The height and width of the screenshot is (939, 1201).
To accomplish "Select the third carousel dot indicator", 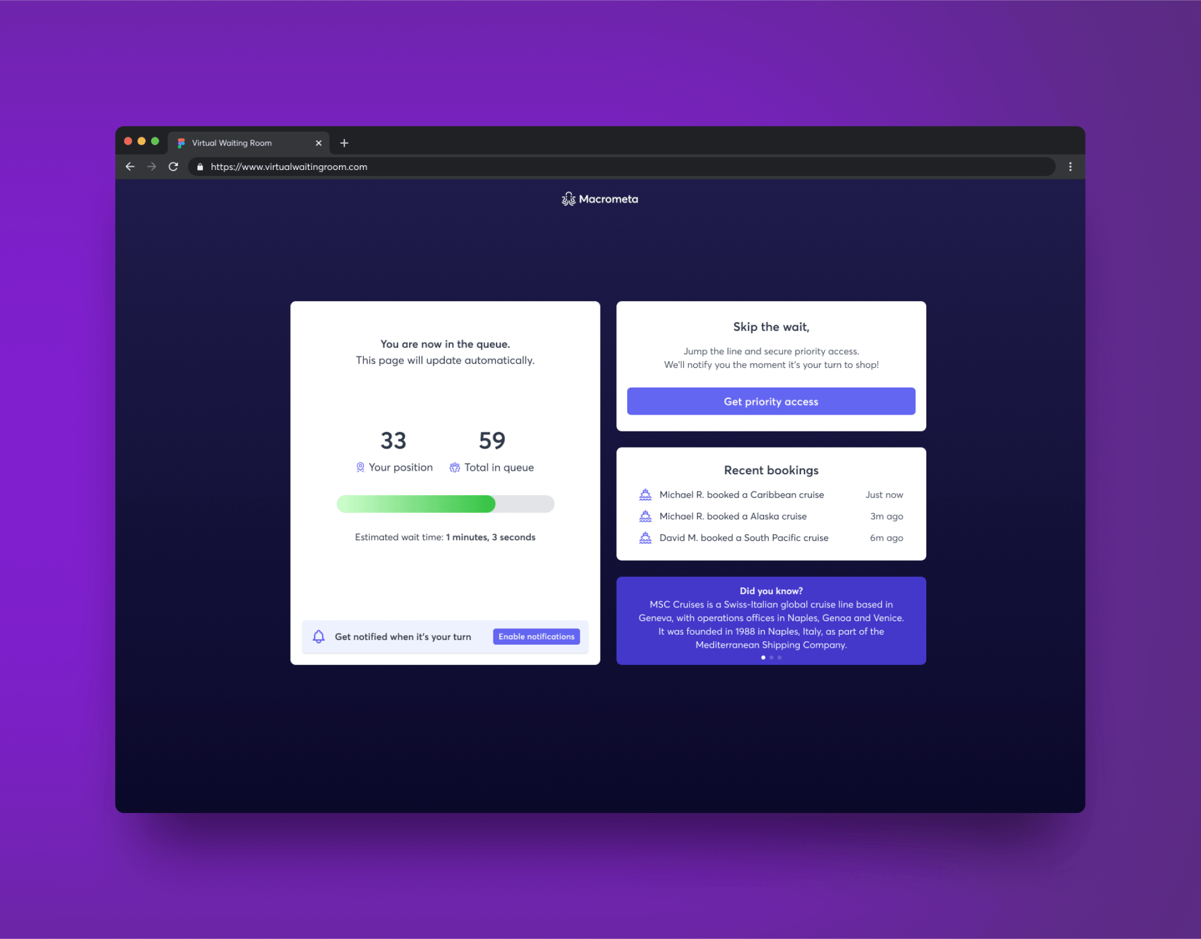I will coord(779,657).
